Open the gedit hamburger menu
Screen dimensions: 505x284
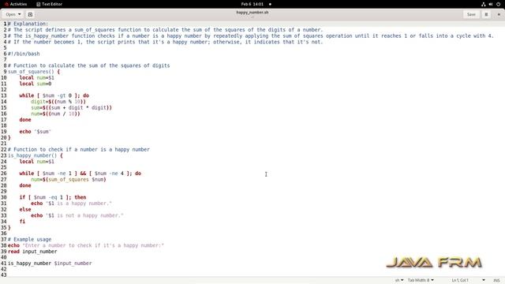486,14
